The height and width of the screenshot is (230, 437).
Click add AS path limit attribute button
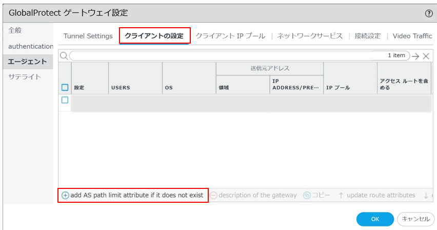pyautogui.click(x=133, y=196)
